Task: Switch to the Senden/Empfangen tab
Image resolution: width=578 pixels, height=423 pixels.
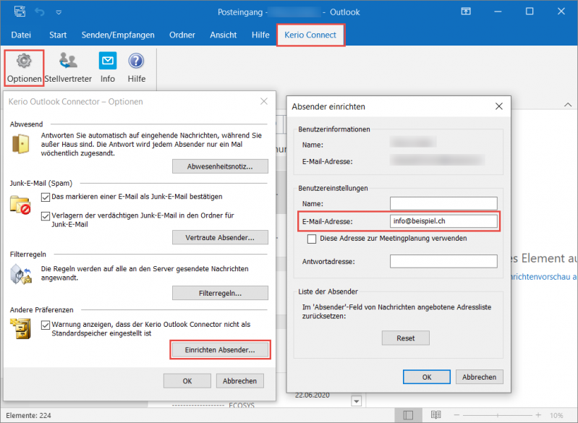Action: [x=118, y=35]
